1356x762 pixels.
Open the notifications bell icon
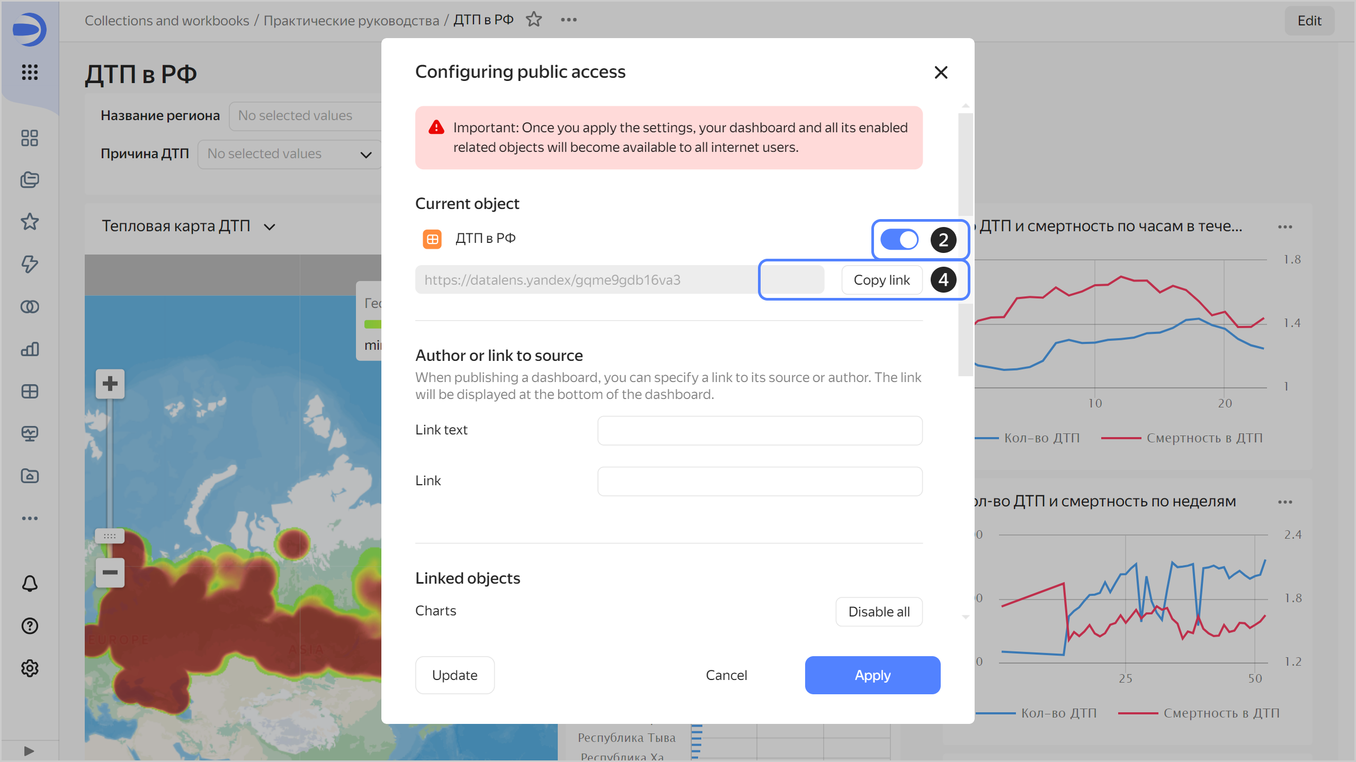[x=30, y=584]
